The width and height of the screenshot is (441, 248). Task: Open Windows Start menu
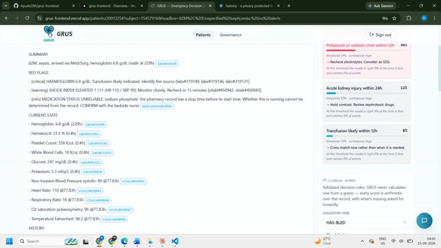tap(9, 241)
